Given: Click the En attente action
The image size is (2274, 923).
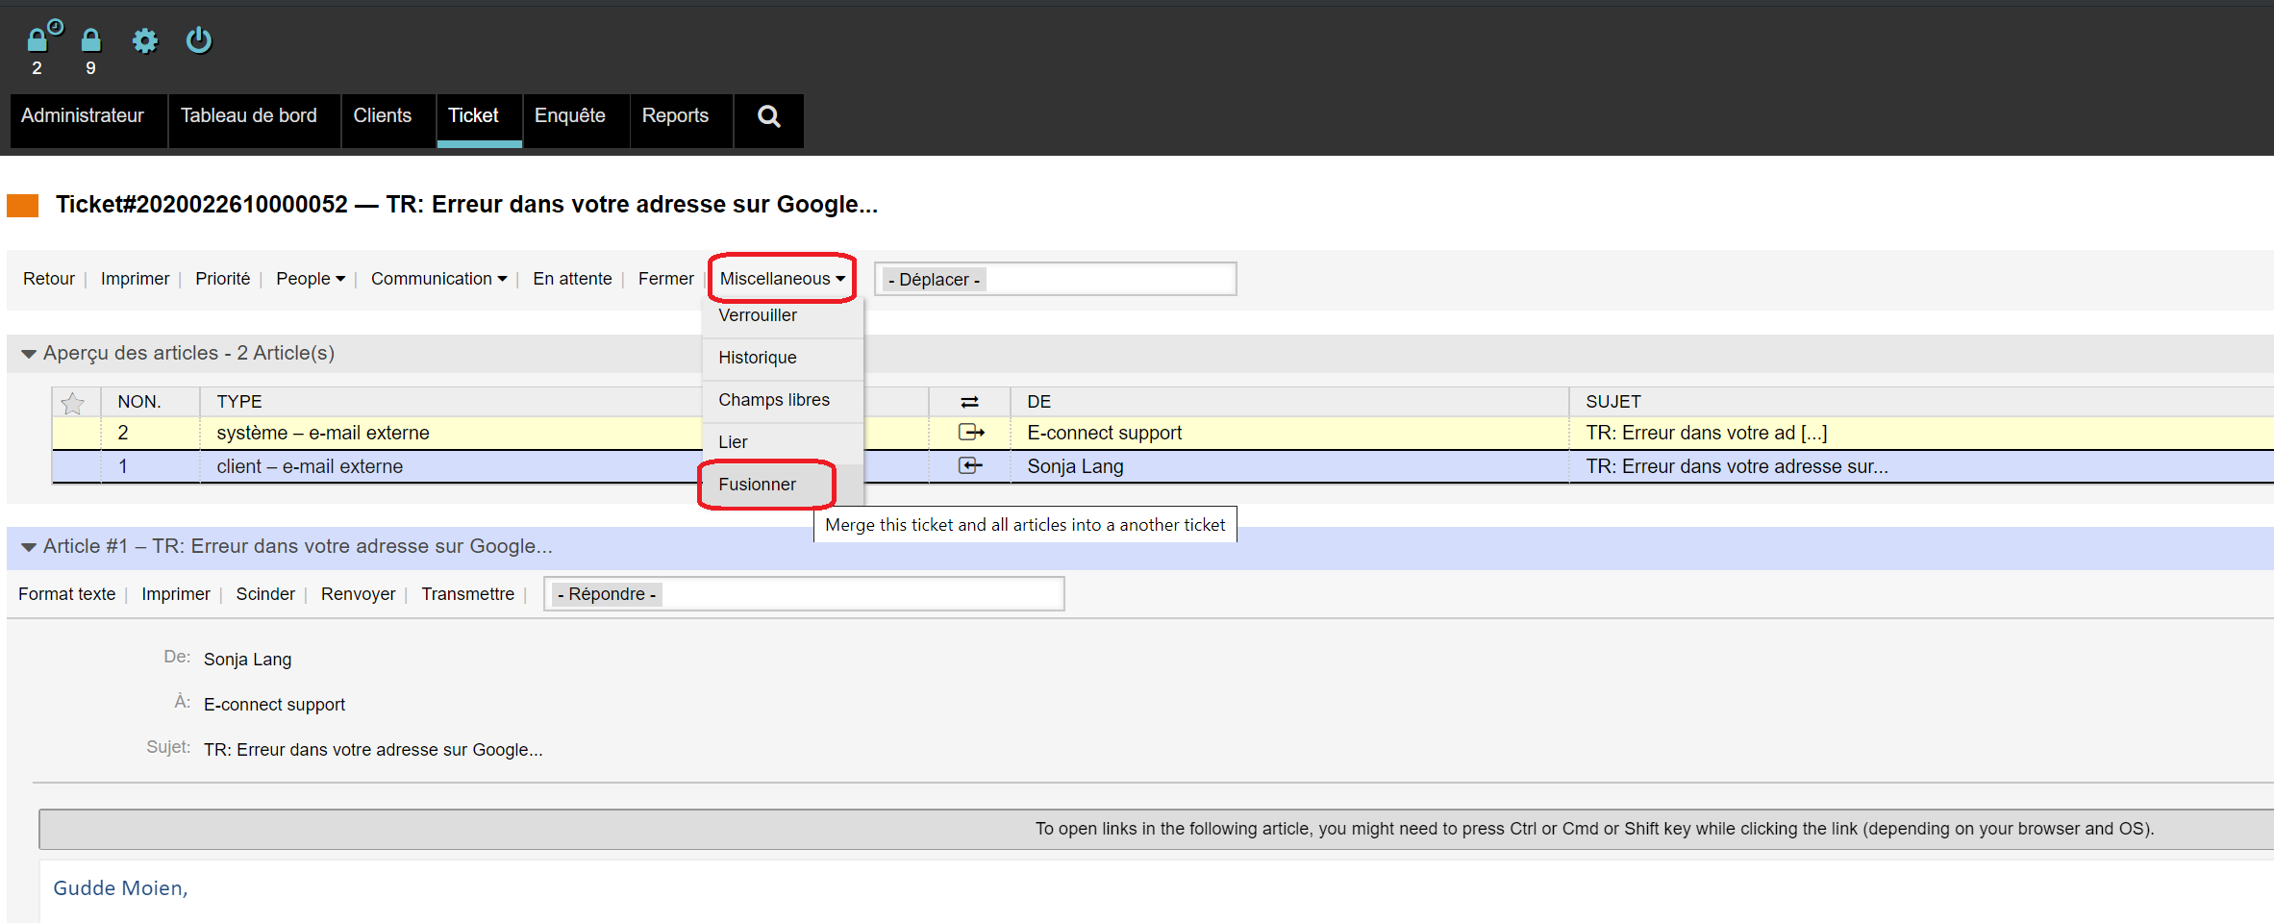Looking at the screenshot, I should [572, 279].
